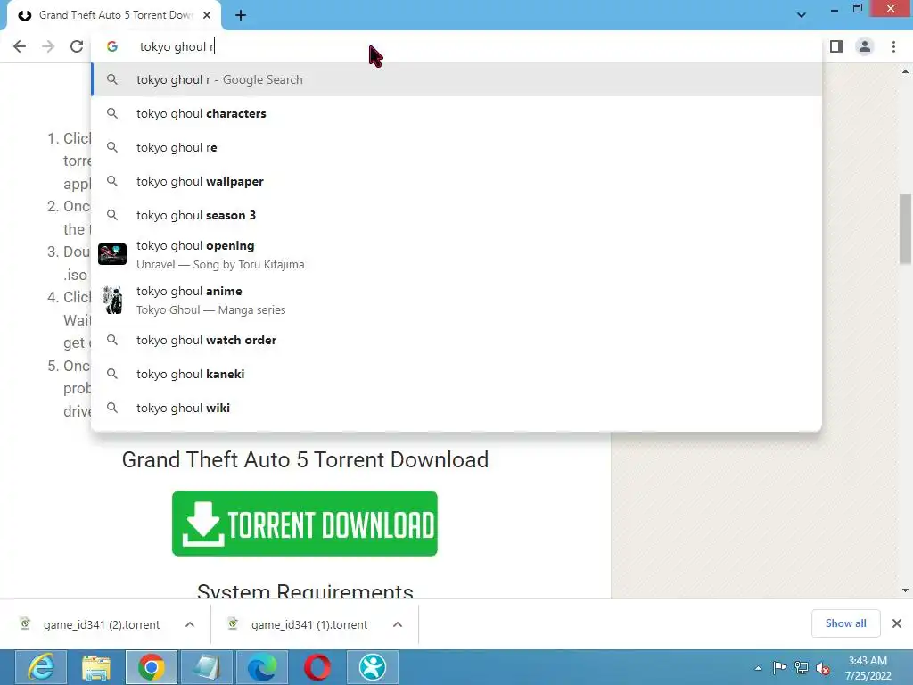Open the teal figure app in taskbar

[373, 667]
